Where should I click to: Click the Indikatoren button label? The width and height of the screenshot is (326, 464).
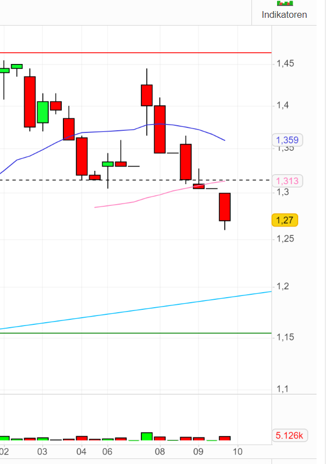(x=284, y=15)
